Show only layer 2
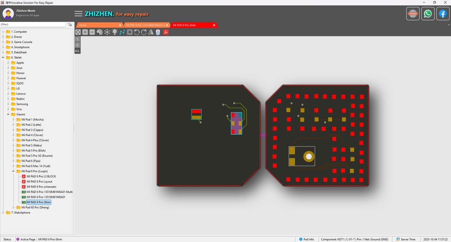Screen dimensions: 451x242 point(78,45)
